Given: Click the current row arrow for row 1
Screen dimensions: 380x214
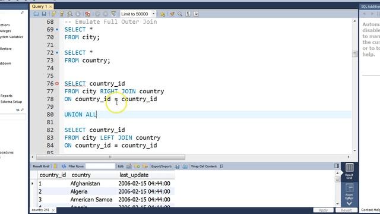Looking at the screenshot, I should click(x=33, y=184).
